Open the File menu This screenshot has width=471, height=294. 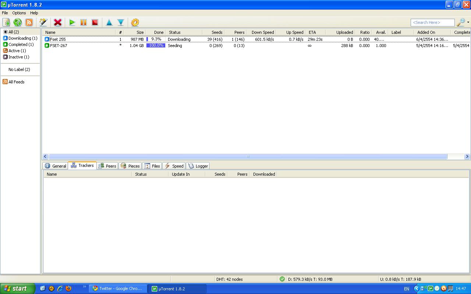5,13
